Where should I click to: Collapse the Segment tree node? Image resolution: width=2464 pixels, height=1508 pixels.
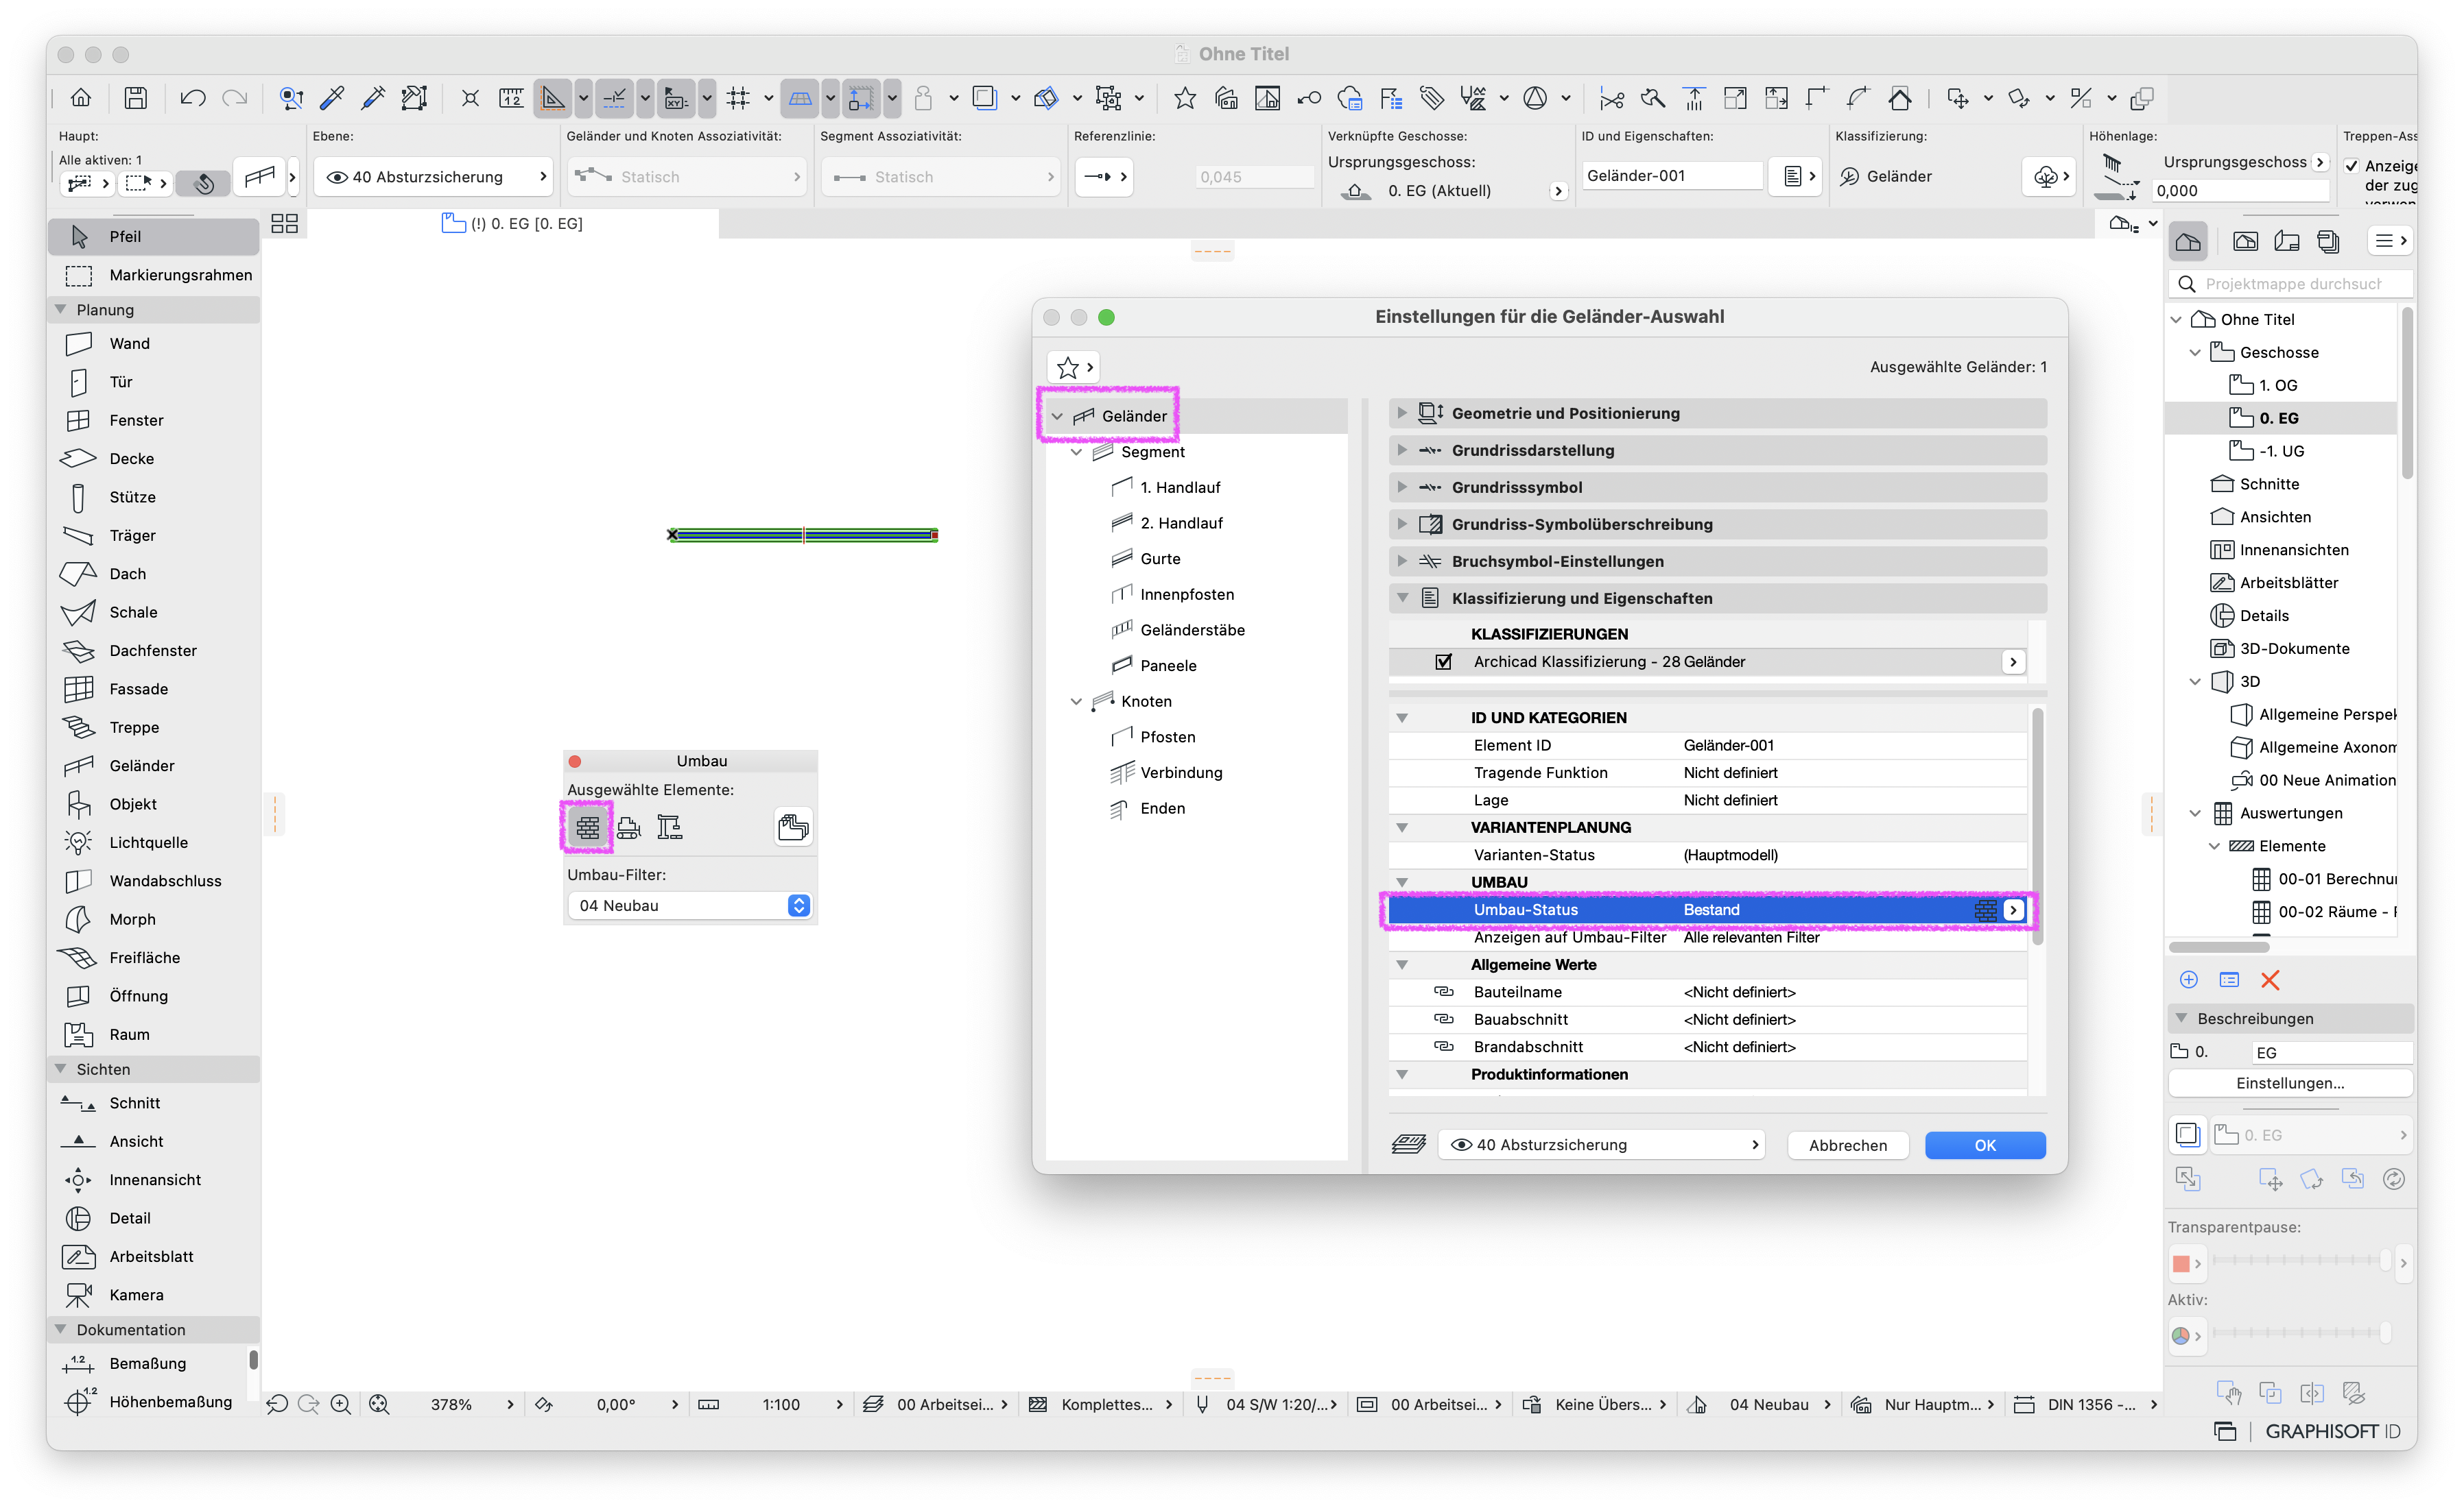coord(1076,452)
